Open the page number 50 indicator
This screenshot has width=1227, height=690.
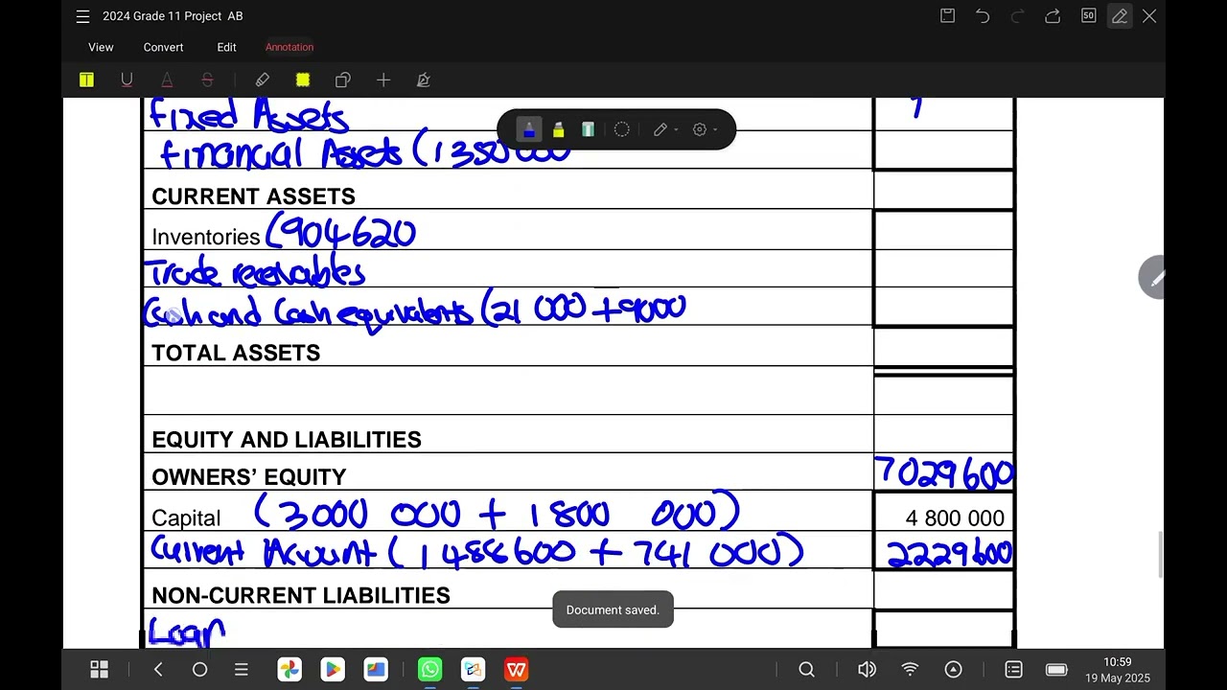point(1088,16)
